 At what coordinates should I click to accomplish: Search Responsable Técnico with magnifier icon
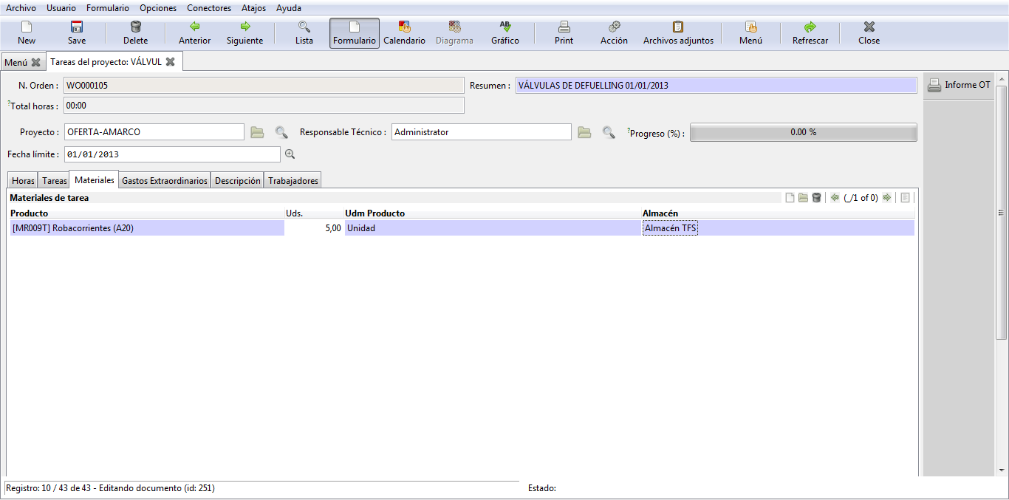coord(609,132)
